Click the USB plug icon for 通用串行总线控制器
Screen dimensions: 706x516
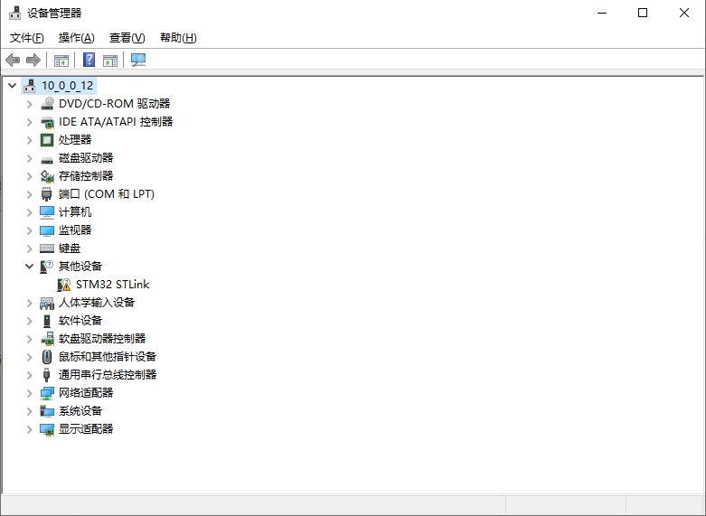(46, 375)
